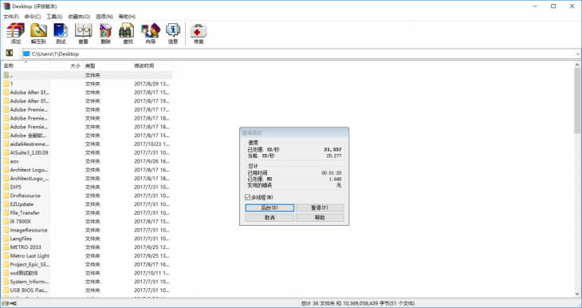Launch the 向导 (Wizard) toolbar icon

coord(151,34)
